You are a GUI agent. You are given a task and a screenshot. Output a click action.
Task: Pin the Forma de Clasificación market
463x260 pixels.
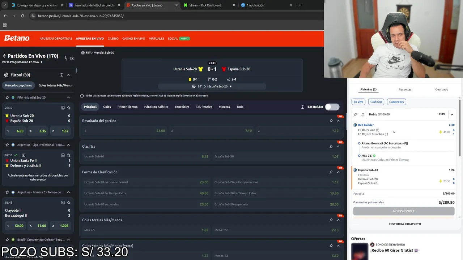pyautogui.click(x=331, y=172)
